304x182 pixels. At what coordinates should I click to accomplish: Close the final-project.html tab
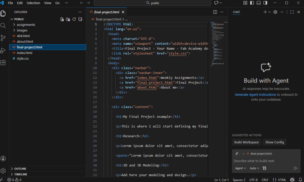tap(123, 12)
